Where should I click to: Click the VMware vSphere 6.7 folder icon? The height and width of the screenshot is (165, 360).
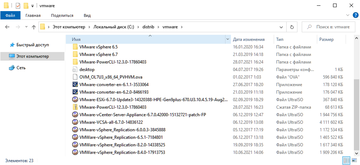75,55
